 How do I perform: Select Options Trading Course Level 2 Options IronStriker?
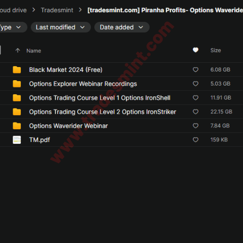pos(103,112)
